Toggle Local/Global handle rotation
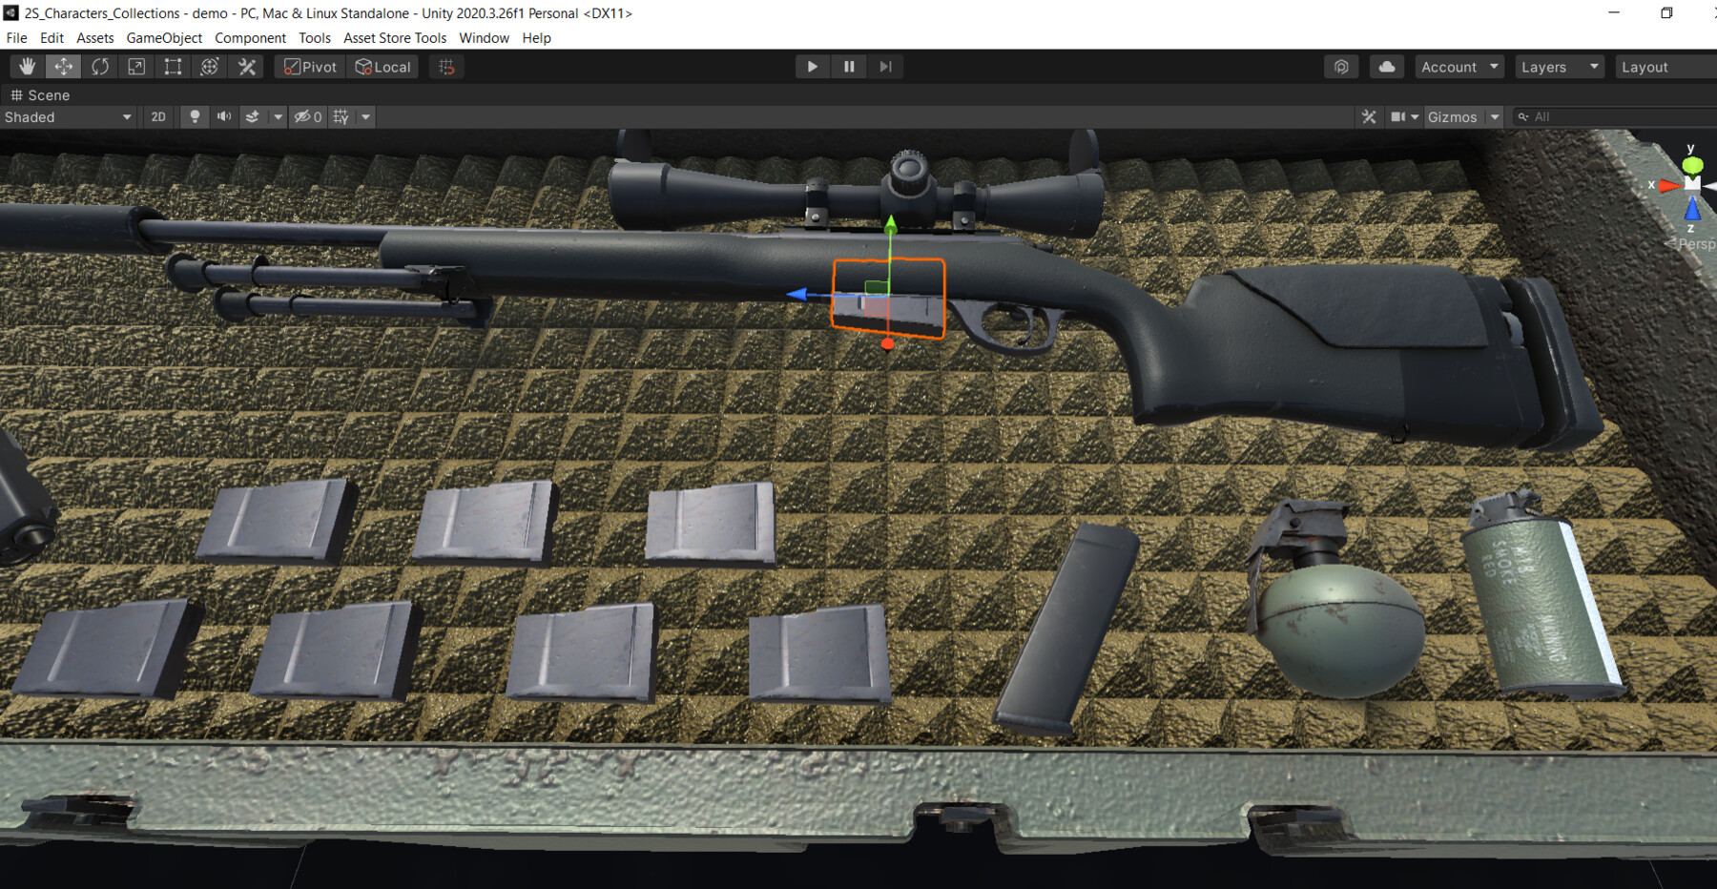Viewport: 1717px width, 889px height. tap(383, 67)
